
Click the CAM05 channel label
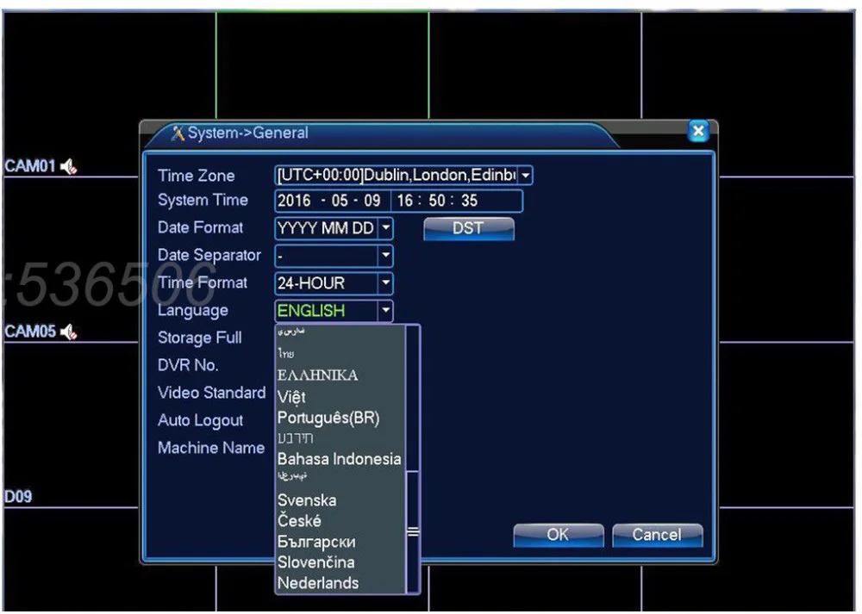pyautogui.click(x=30, y=332)
